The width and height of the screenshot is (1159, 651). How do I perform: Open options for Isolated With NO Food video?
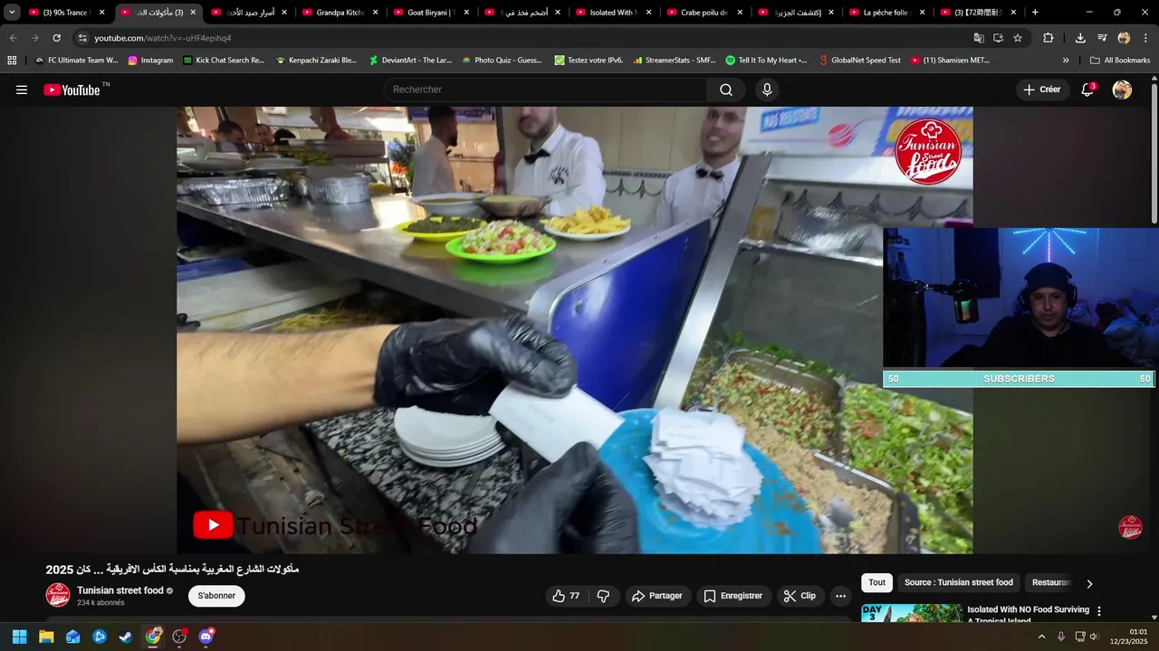point(1099,611)
